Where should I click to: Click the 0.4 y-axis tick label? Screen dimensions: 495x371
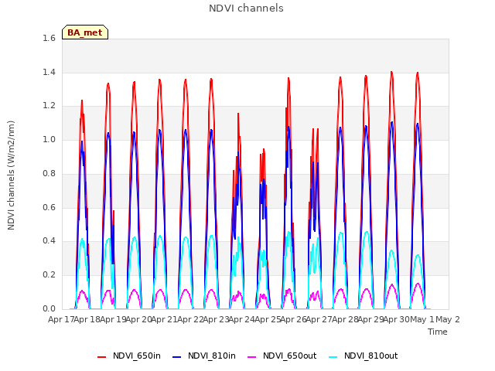click(49, 241)
